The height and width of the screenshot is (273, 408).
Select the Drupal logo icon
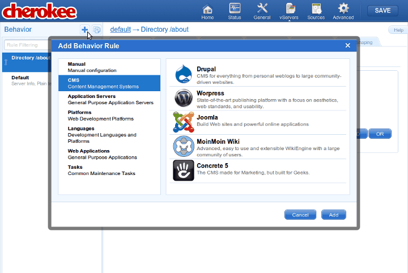click(x=184, y=74)
